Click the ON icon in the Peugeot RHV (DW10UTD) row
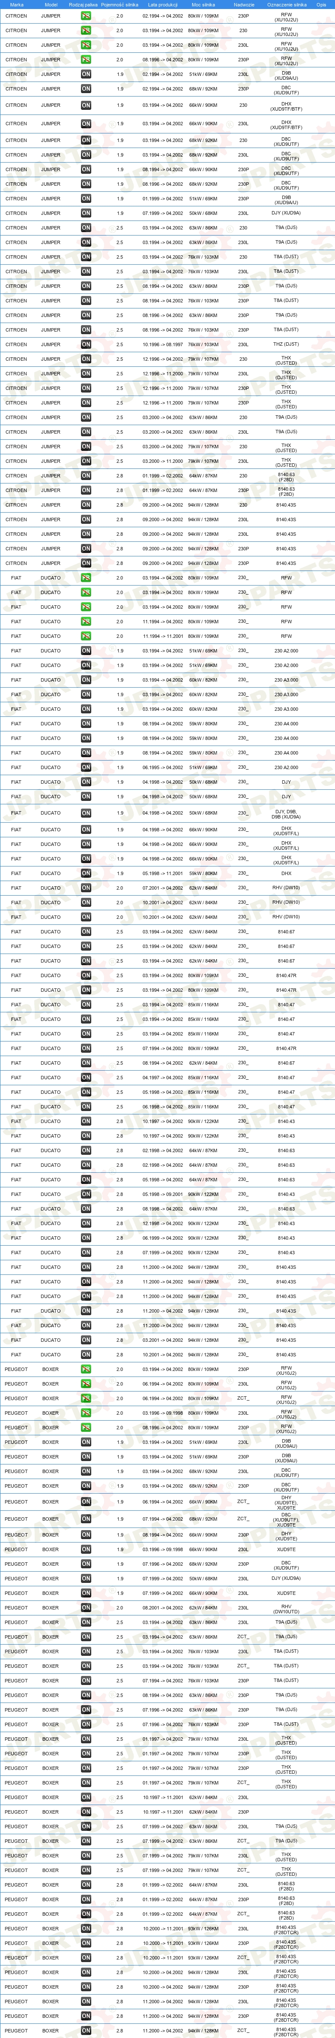This screenshot has width=335, height=2038. [85, 1608]
